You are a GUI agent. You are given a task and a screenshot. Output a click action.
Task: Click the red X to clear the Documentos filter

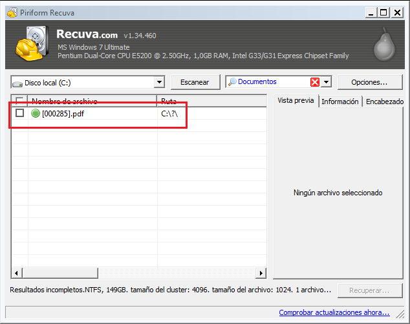click(x=315, y=82)
